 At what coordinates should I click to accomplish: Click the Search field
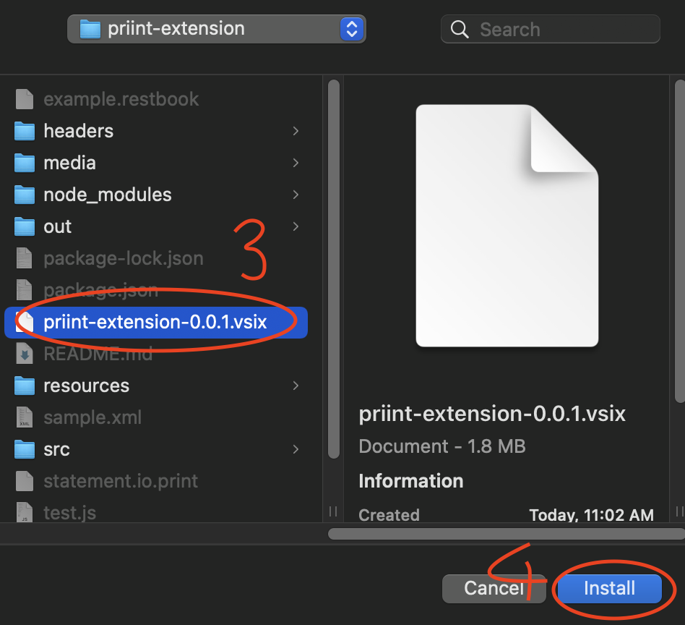pyautogui.click(x=550, y=30)
